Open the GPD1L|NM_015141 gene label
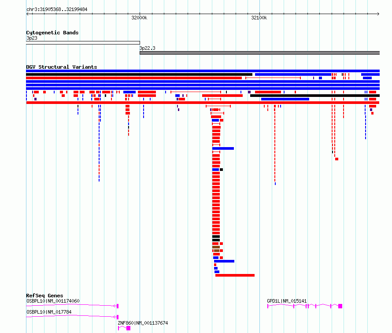Viewport: 392px width, 333px height. pyautogui.click(x=287, y=301)
